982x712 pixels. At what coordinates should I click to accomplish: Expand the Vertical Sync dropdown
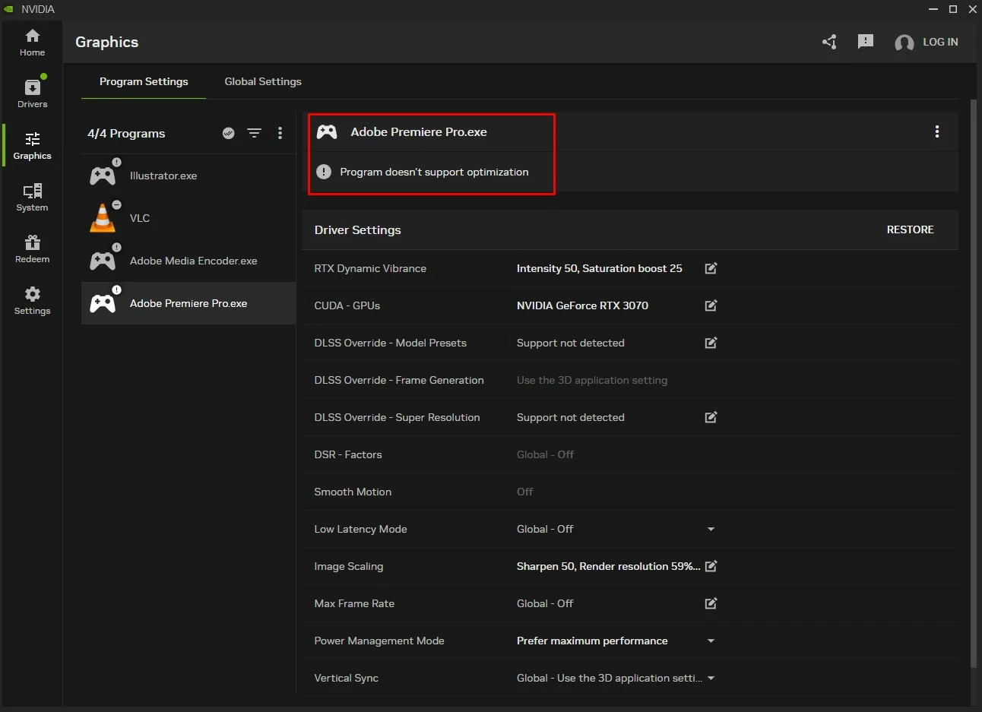click(x=711, y=678)
